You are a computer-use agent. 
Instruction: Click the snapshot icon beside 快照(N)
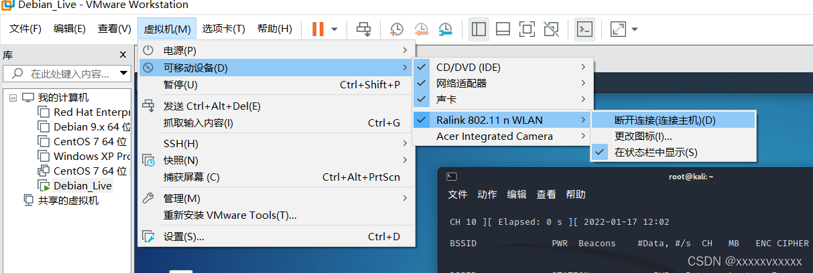(149, 160)
